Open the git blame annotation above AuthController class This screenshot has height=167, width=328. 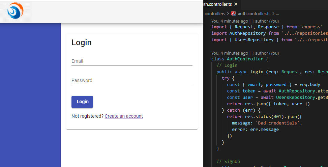point(245,53)
